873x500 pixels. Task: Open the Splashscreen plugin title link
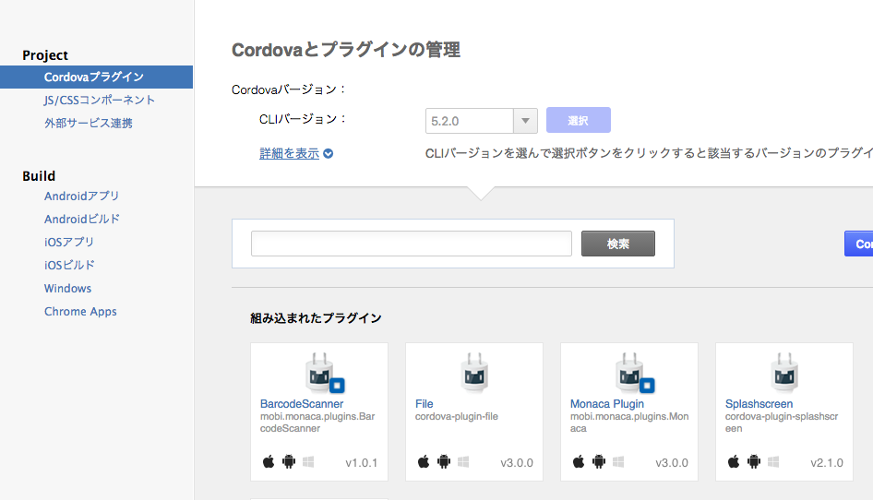pyautogui.click(x=759, y=404)
